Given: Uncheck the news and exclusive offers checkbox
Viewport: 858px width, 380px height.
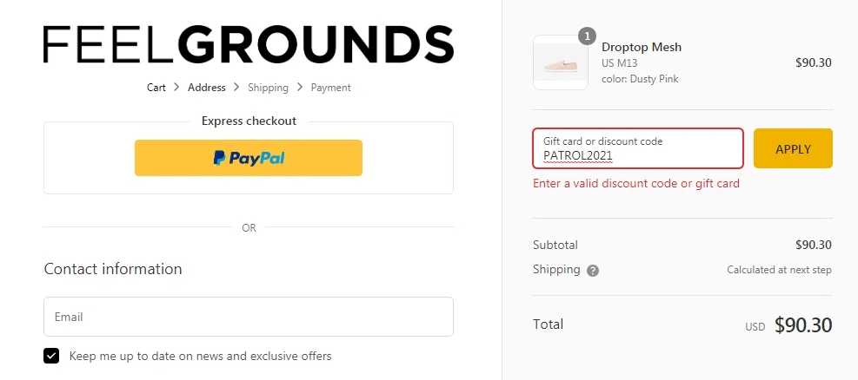Looking at the screenshot, I should [51, 356].
